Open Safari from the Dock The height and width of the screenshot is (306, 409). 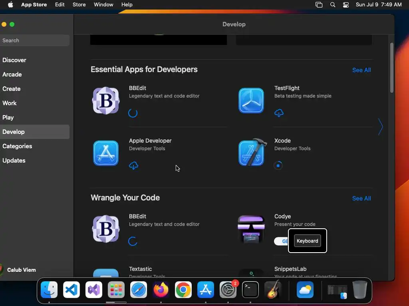coord(139,290)
